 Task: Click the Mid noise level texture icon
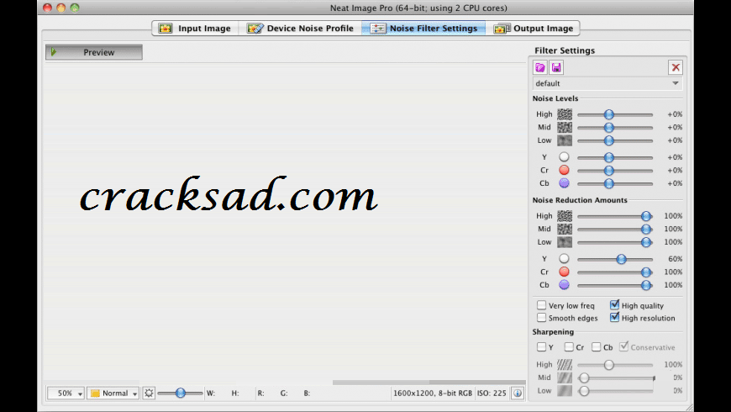[565, 127]
